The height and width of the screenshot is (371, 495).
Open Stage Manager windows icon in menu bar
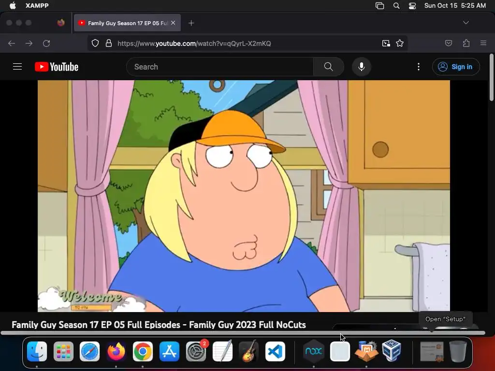(380, 6)
